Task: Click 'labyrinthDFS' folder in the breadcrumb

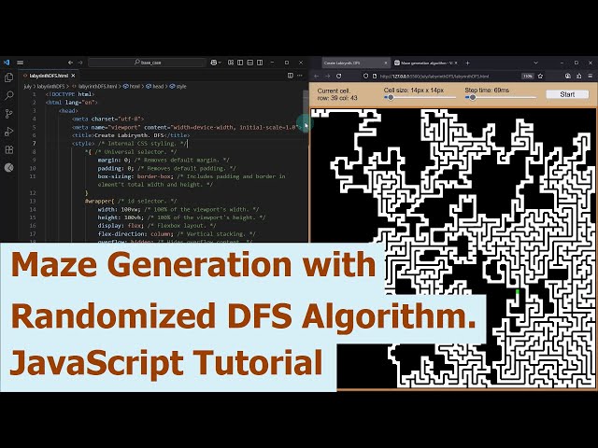Action: 51,87
